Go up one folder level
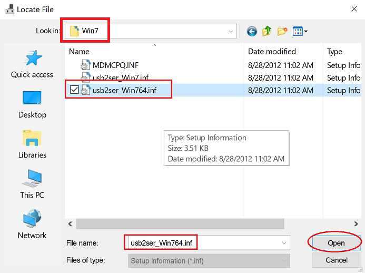The image size is (365, 273). tap(267, 32)
